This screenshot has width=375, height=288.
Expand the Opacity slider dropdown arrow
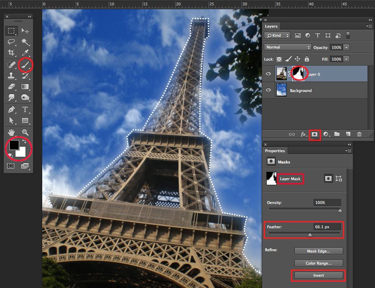click(347, 47)
